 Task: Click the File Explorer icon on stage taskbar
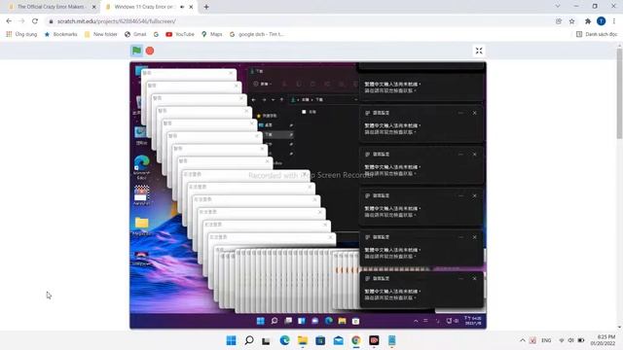[x=342, y=321]
